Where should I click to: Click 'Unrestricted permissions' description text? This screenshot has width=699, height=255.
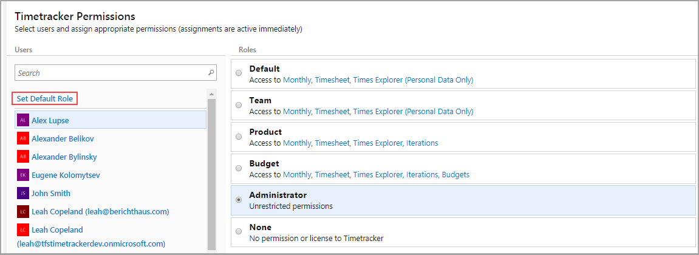(x=291, y=206)
